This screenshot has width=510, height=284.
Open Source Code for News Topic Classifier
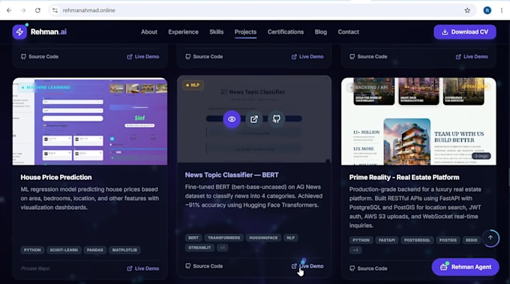tap(204, 266)
